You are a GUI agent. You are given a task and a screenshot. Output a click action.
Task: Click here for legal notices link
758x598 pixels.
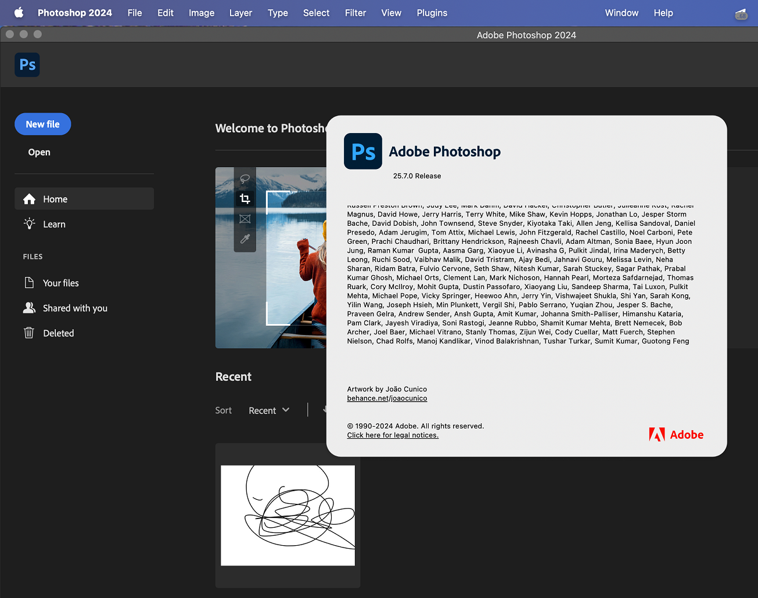click(393, 435)
